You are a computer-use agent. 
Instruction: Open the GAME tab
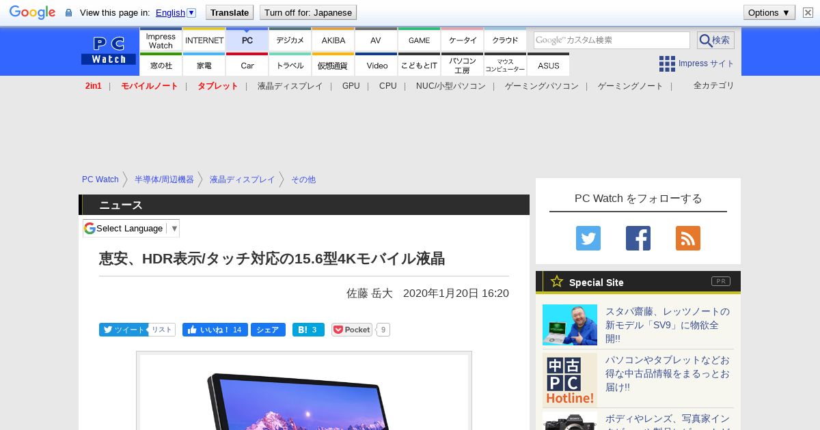click(x=419, y=40)
